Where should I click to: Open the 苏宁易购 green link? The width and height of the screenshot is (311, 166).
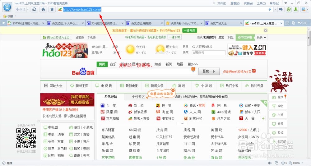click(108, 158)
